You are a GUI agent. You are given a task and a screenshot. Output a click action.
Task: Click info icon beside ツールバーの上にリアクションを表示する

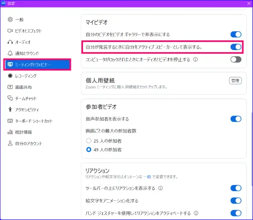click(x=160, y=188)
